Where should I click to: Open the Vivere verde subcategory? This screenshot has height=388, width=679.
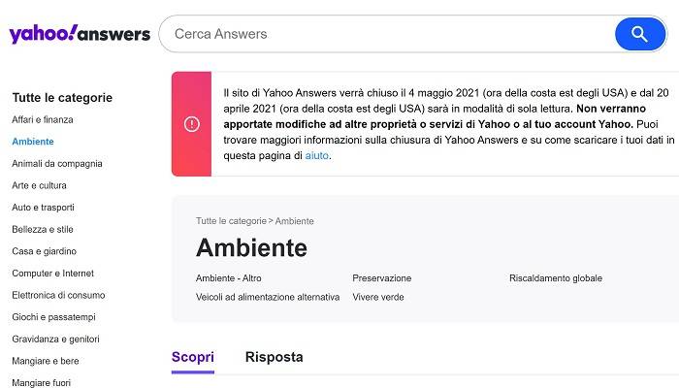(x=378, y=297)
